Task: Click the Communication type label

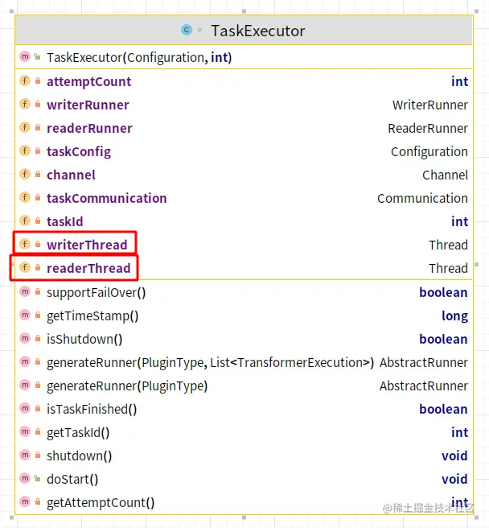Action: coord(422,198)
